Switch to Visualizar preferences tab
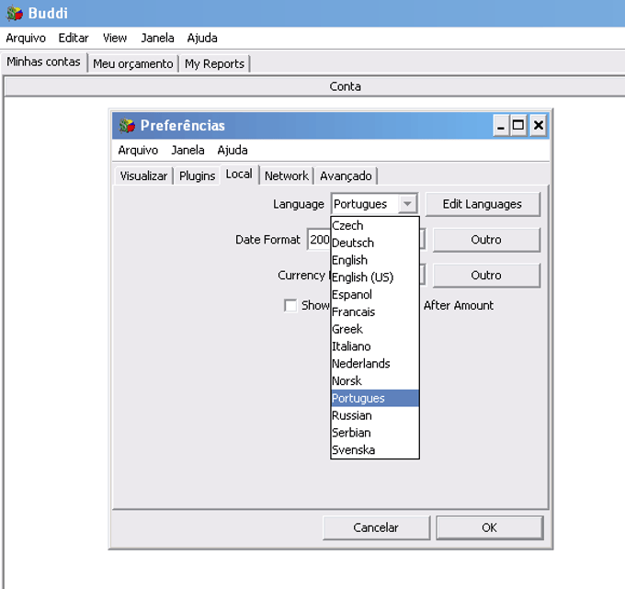This screenshot has height=589, width=625. [x=143, y=176]
